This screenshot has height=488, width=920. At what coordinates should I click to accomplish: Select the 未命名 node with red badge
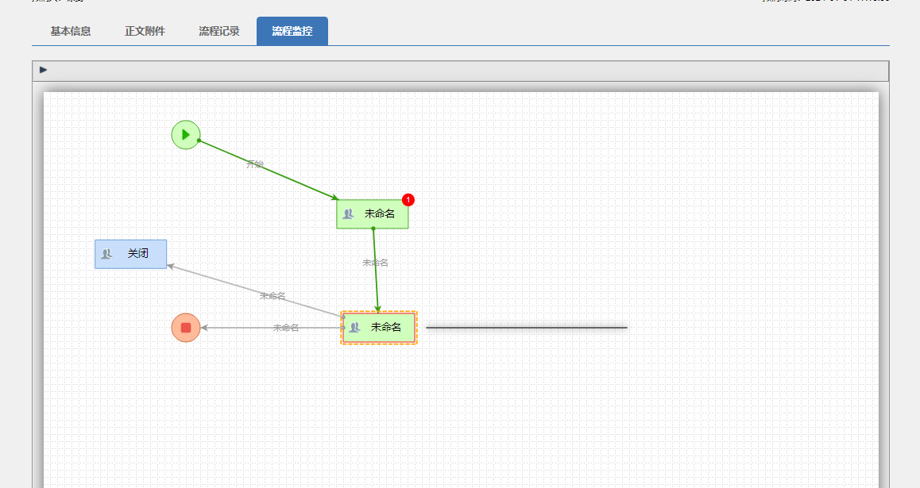pos(373,213)
